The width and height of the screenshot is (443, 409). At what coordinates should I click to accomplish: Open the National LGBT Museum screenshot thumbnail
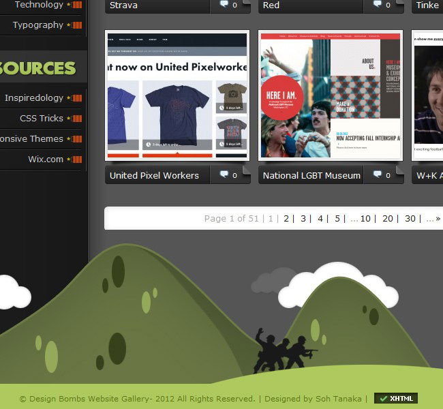point(331,95)
